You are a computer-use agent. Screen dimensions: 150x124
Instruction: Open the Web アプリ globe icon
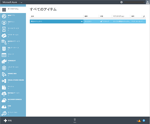point(4,16)
